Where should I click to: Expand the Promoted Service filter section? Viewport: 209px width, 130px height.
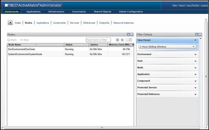[167, 88]
